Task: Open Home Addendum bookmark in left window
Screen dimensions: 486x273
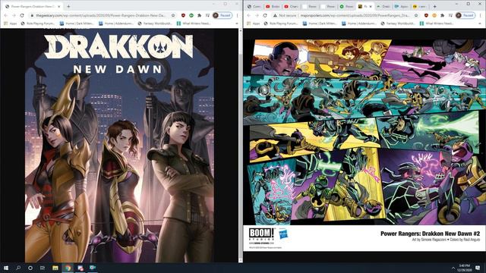Action: [x=116, y=24]
